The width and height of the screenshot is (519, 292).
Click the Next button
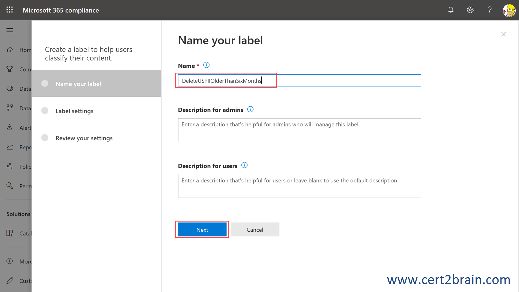click(x=202, y=229)
